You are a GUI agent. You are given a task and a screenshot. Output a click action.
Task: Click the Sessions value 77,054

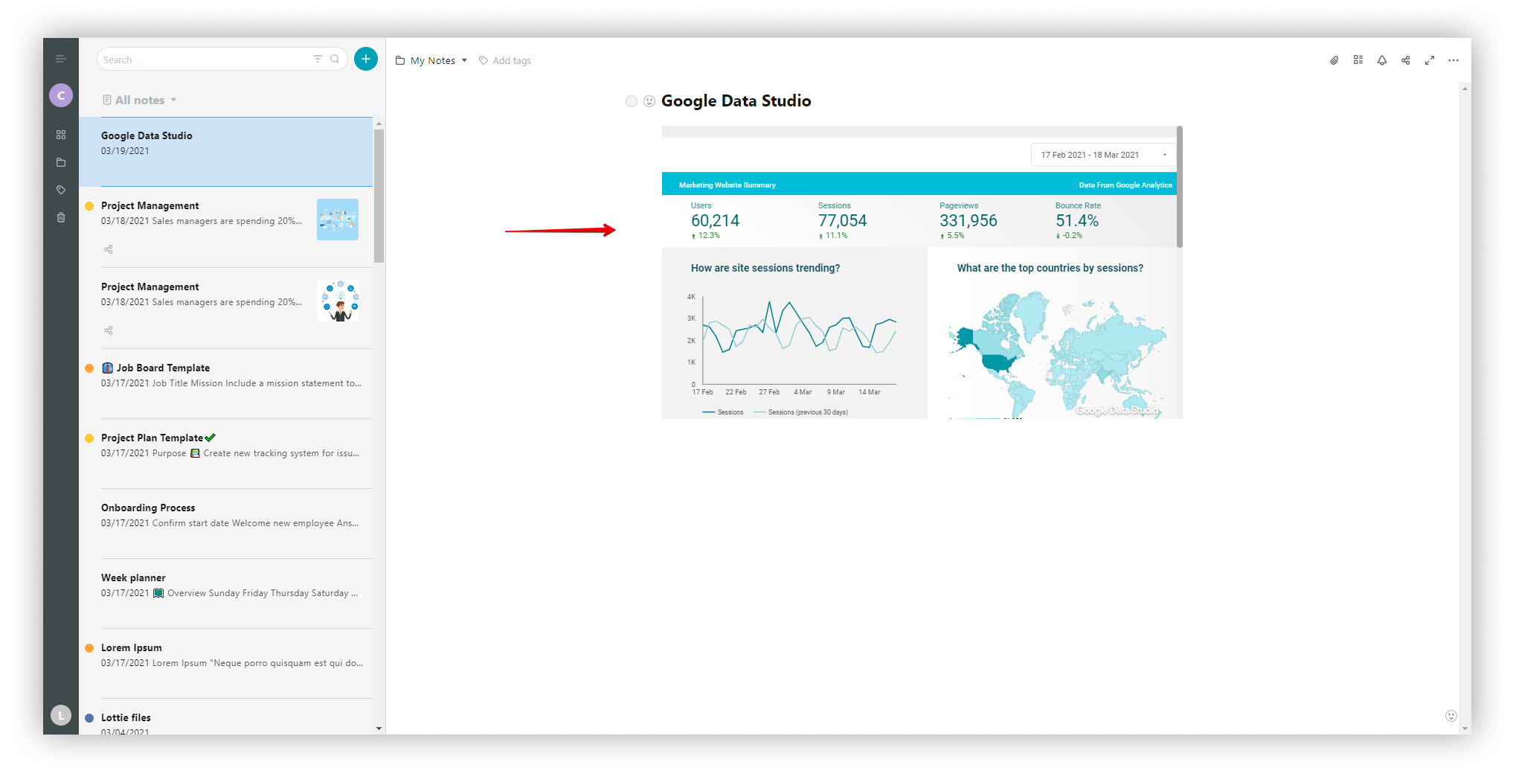[x=842, y=221]
